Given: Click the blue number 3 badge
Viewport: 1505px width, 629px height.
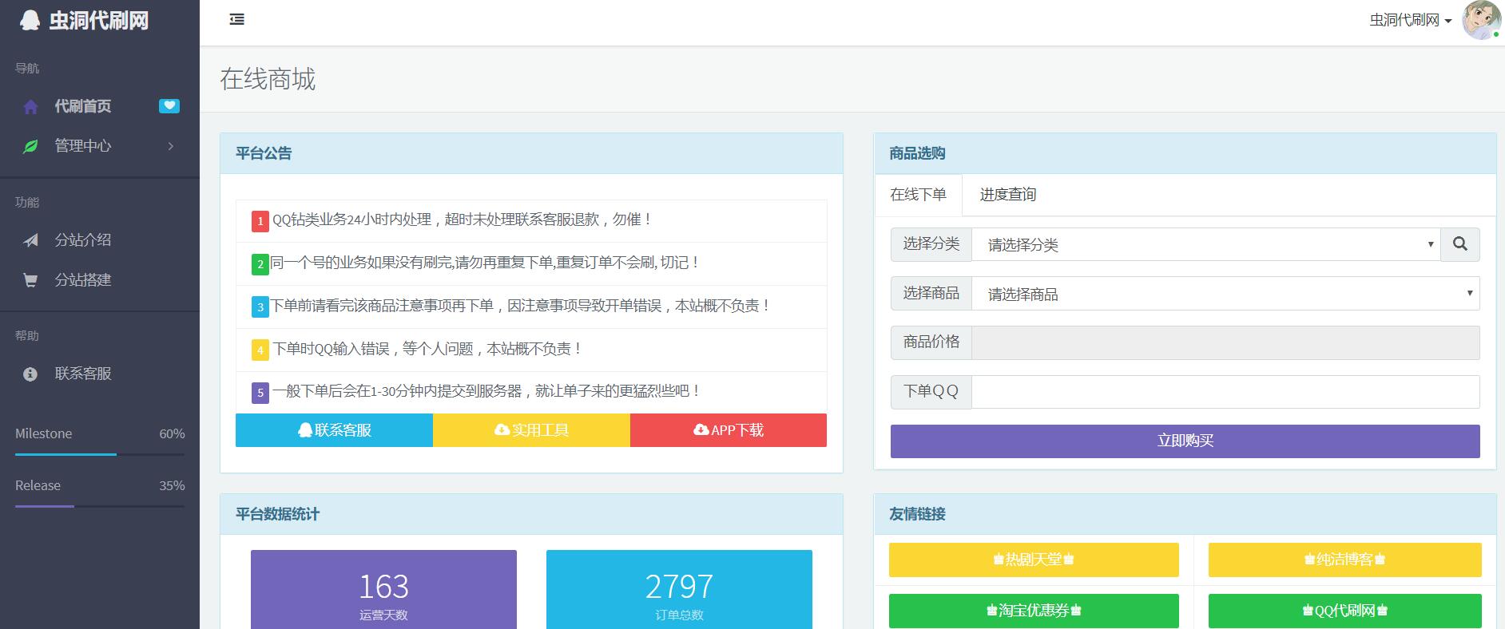Looking at the screenshot, I should 260,307.
